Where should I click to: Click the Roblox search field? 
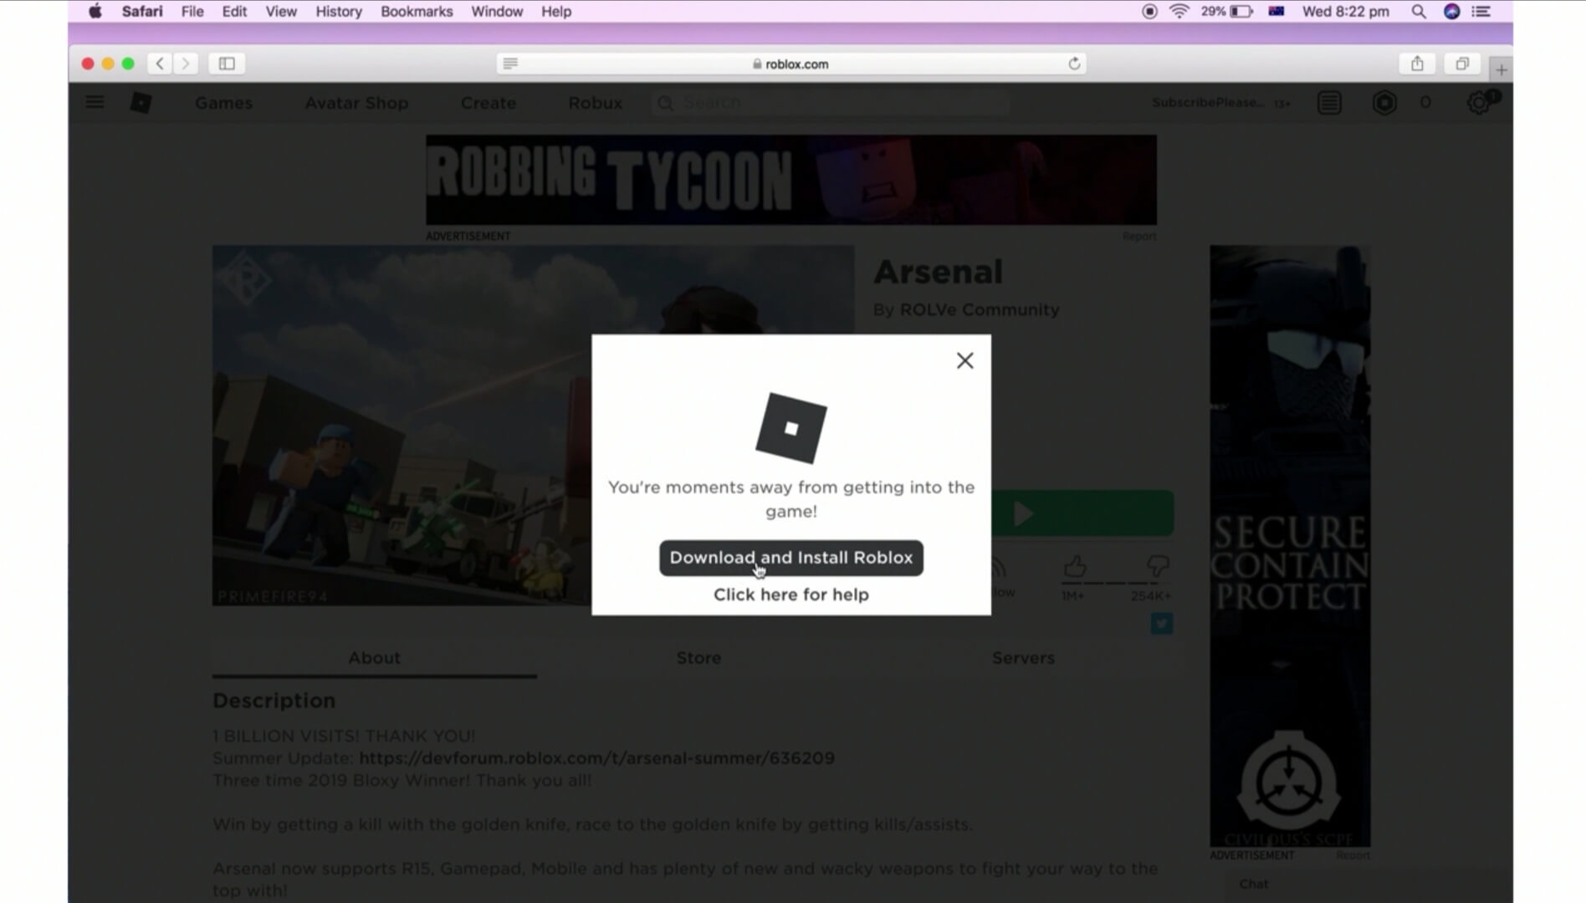pyautogui.click(x=831, y=103)
